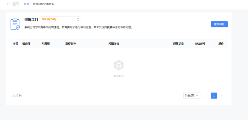Click the back arrow icon
Viewport: 248px width, 120px height.
(8, 4)
